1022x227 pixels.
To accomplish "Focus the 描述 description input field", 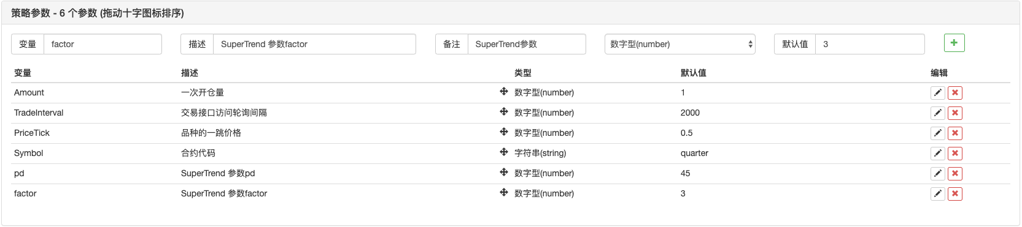I will point(314,44).
